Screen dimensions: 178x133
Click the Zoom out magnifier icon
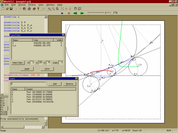pyautogui.click(x=53, y=9)
